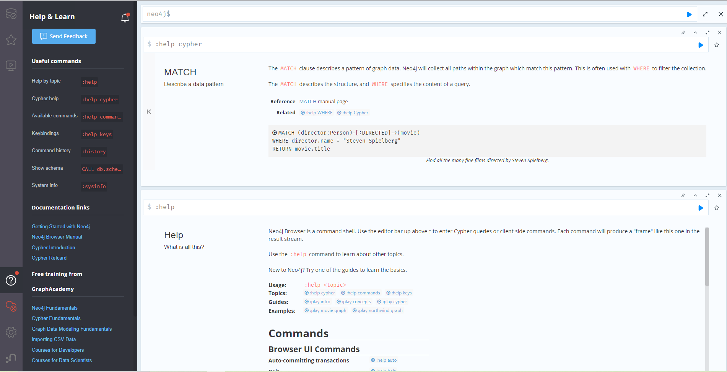The image size is (727, 372).
Task: Run the CALL db.schema sidebar command
Action: click(102, 169)
